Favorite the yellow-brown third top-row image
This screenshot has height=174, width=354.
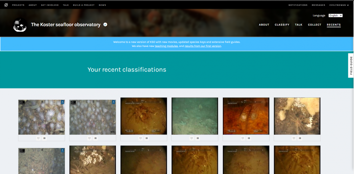(x=140, y=138)
